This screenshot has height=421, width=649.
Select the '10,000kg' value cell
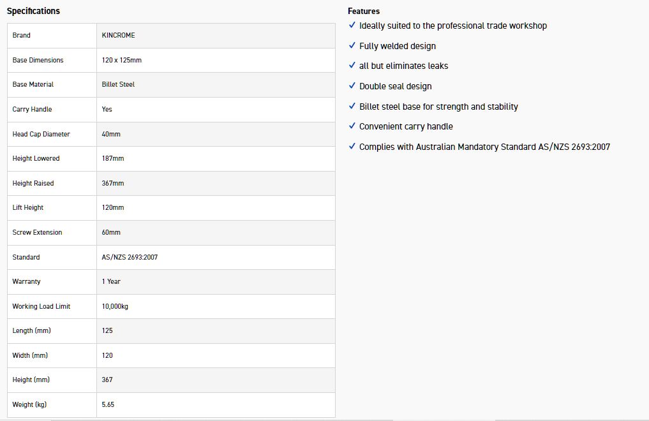click(115, 306)
